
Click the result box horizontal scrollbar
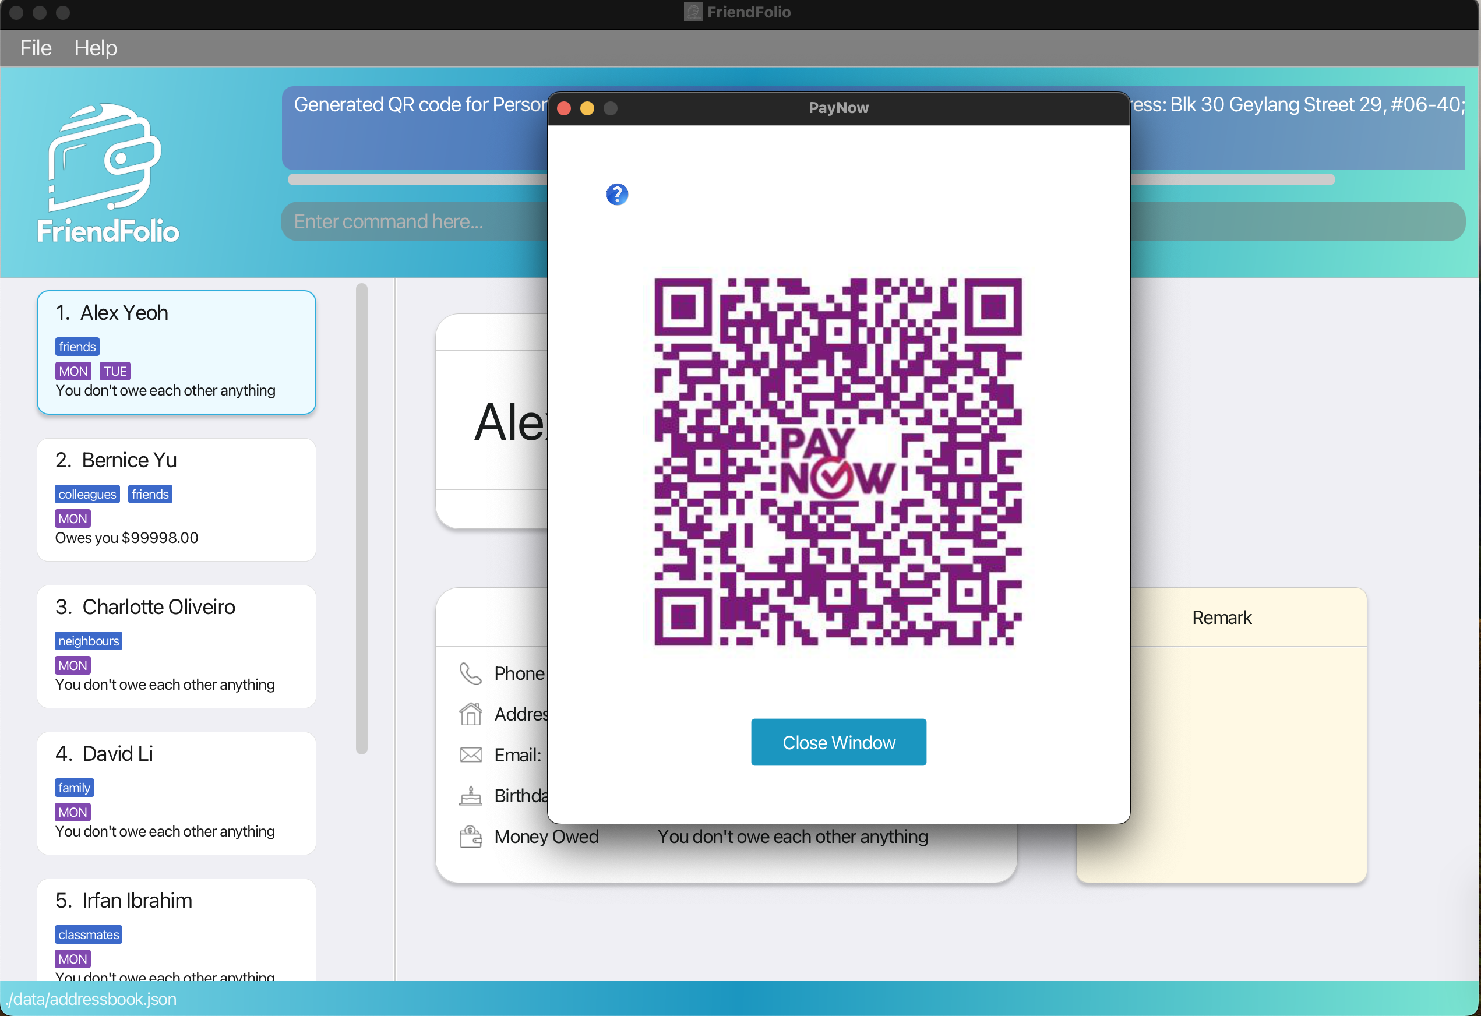point(414,180)
